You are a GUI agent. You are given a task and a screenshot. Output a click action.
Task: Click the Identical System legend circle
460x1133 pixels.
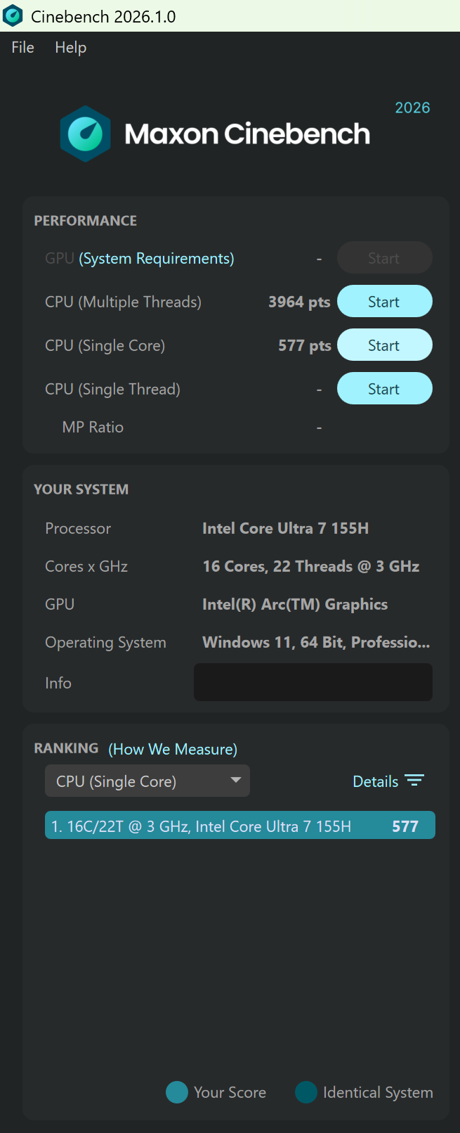306,1092
